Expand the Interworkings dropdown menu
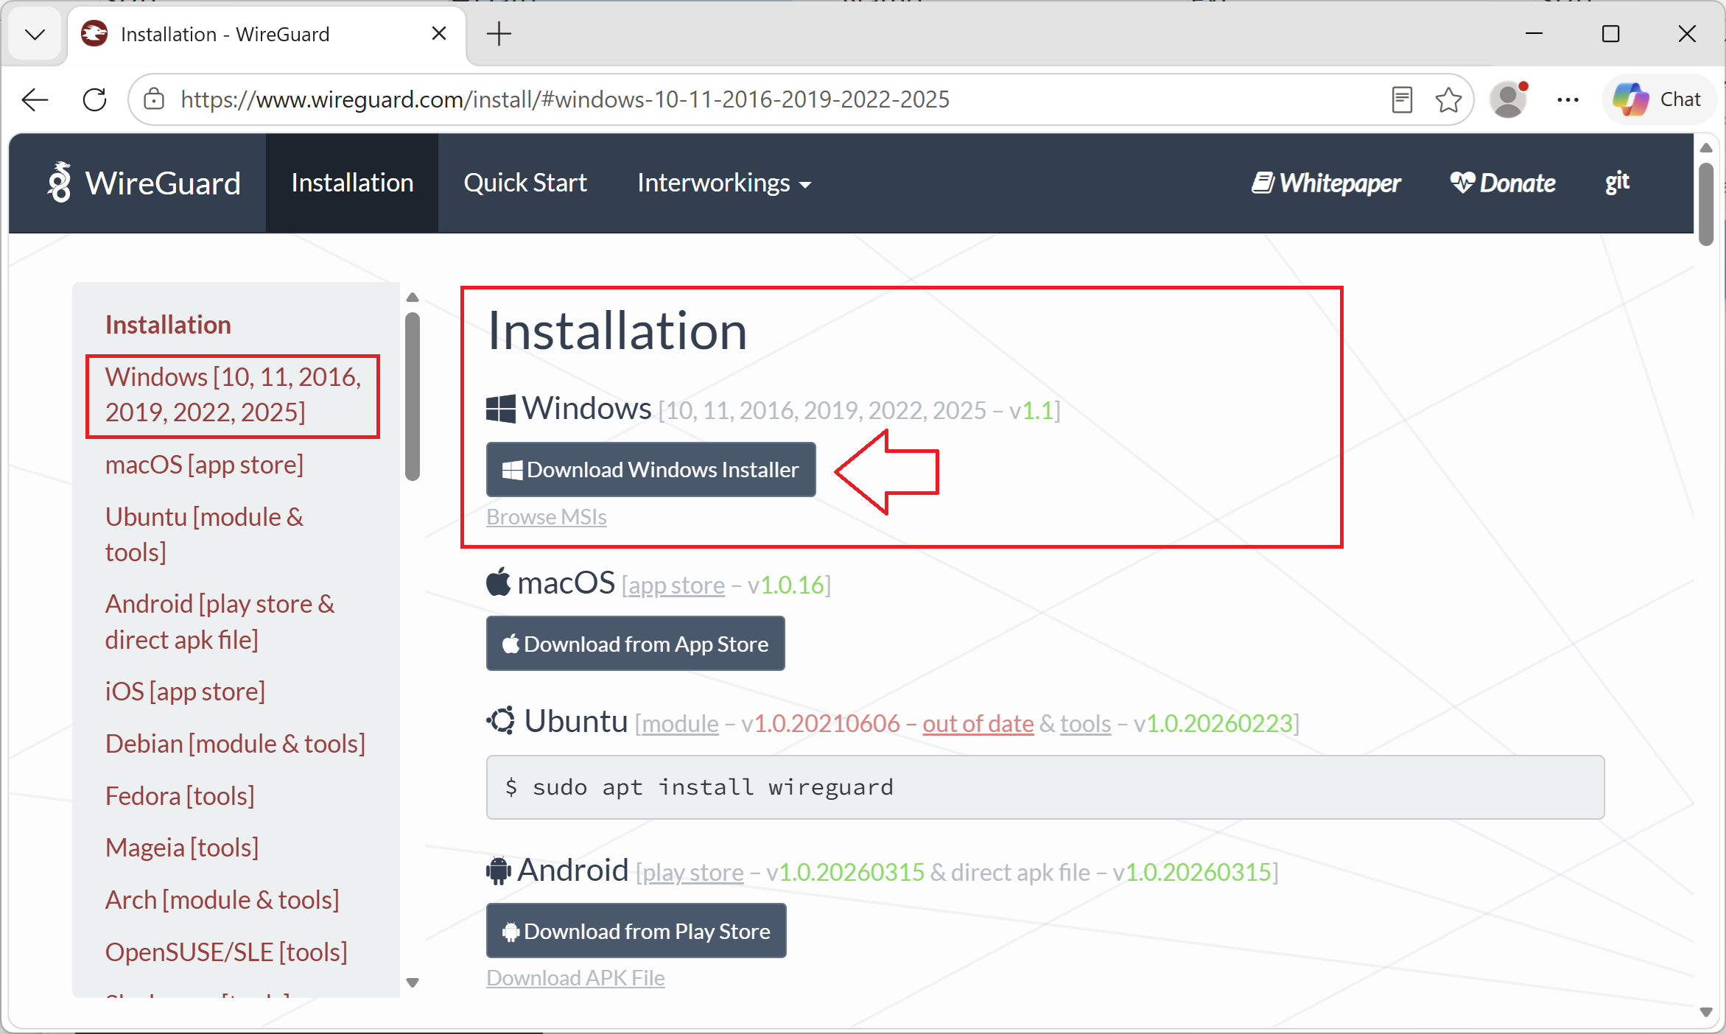 (724, 183)
